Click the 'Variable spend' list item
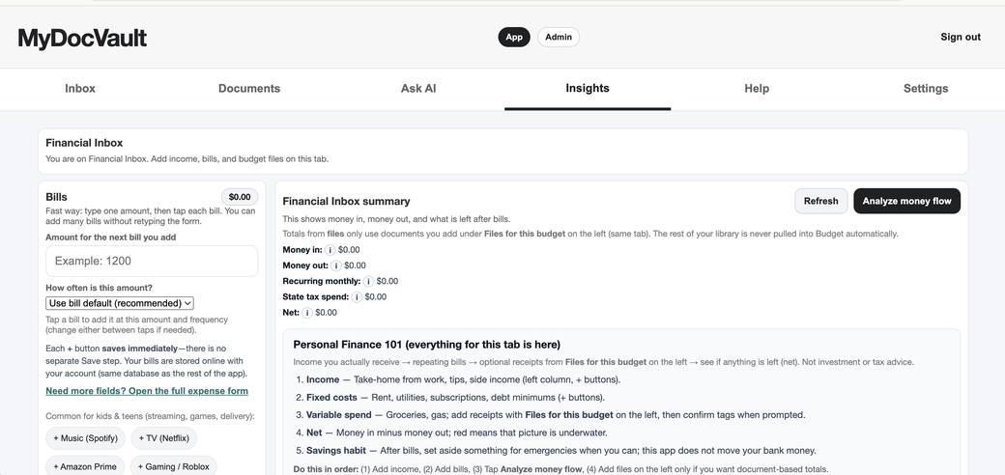 pos(556,415)
